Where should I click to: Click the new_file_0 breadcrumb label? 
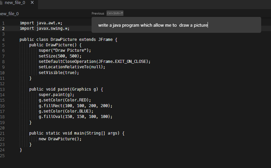coord(9,14)
